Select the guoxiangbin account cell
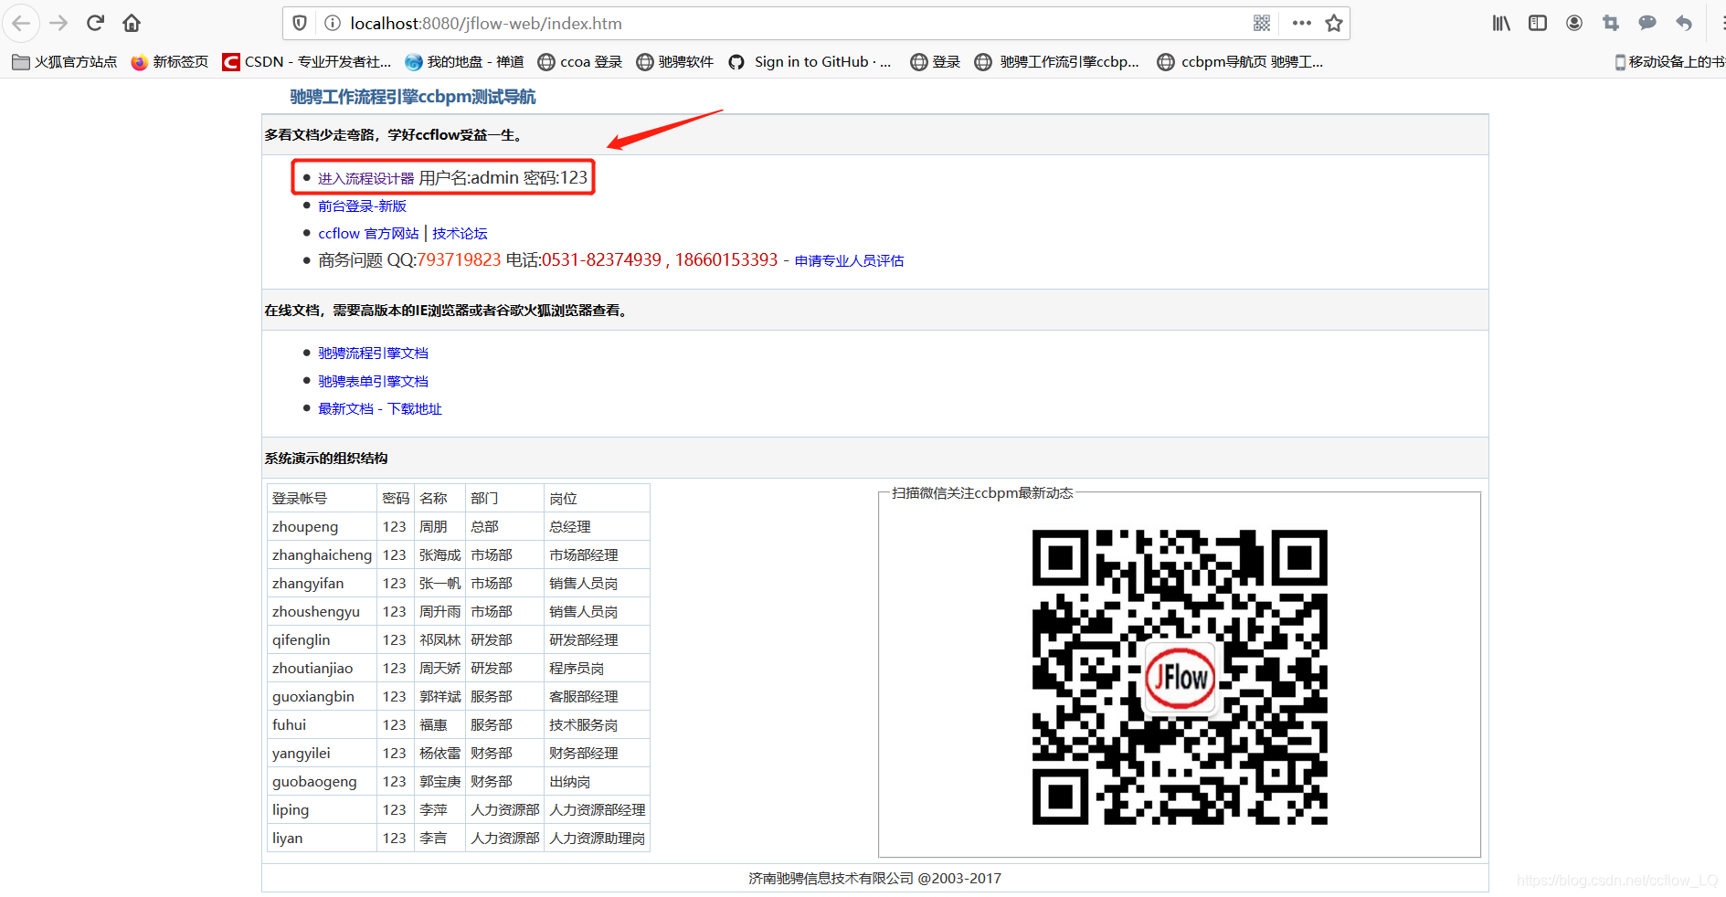 tap(323, 697)
